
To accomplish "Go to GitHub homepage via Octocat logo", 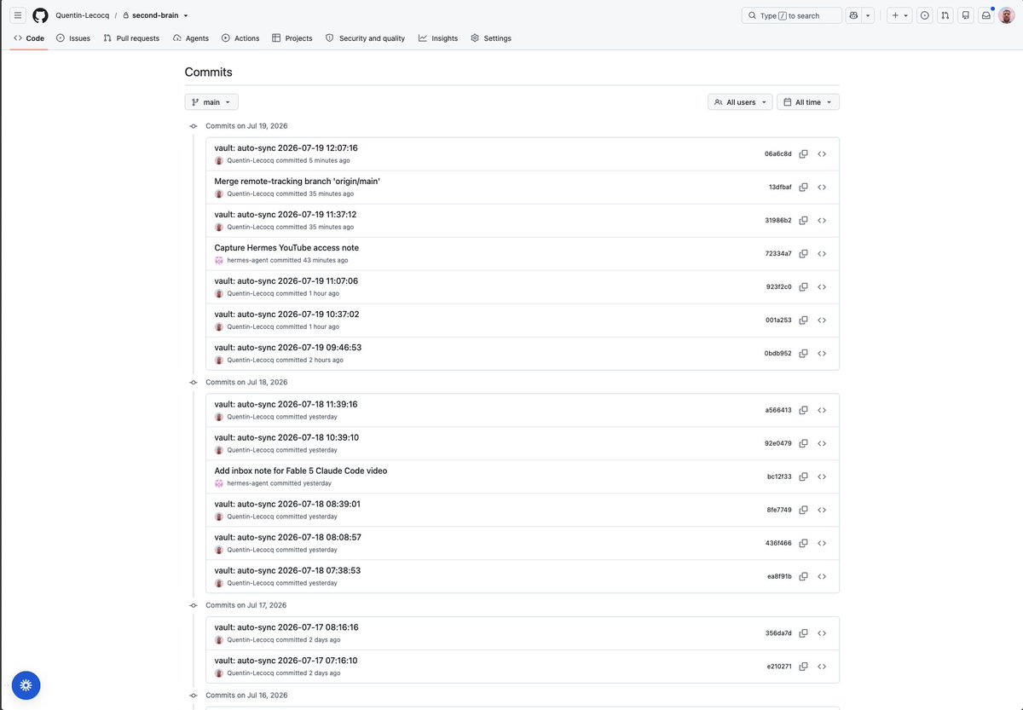I will 40,15.
